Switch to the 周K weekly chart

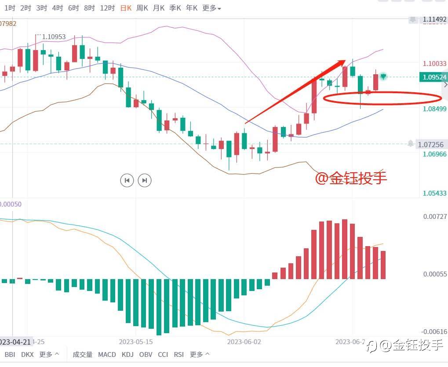click(x=142, y=8)
